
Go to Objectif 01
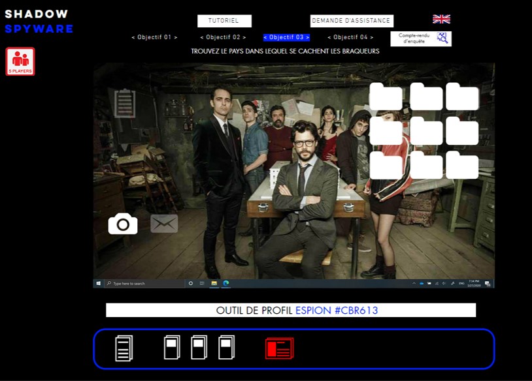[x=154, y=38]
